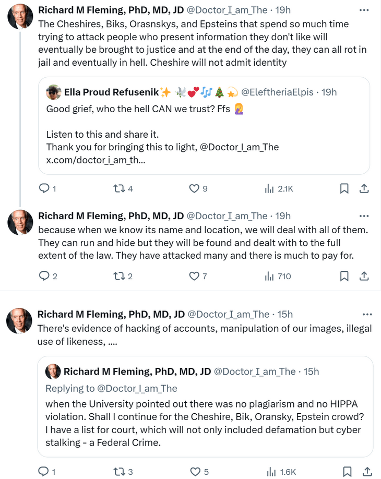Image resolution: width=381 pixels, height=479 pixels.
Task: Click the @Doctor_I_am_The mention in Replying to
Action: (x=137, y=388)
